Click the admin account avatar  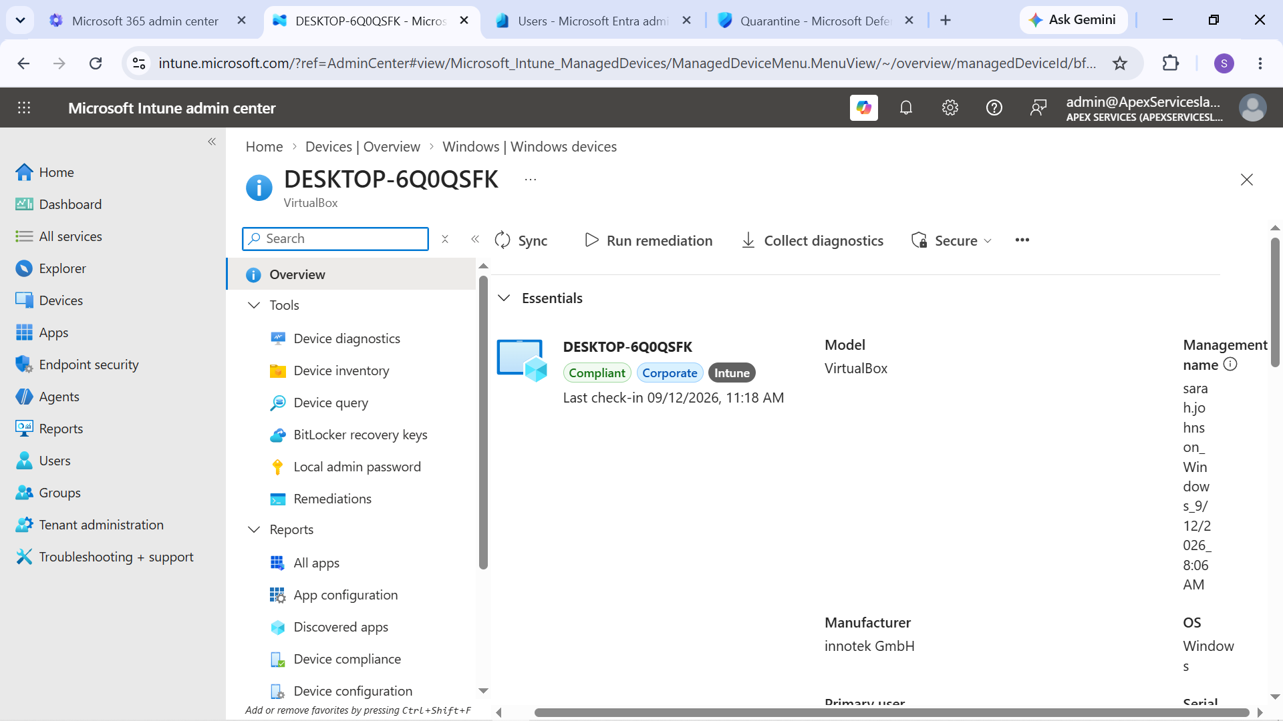1252,107
